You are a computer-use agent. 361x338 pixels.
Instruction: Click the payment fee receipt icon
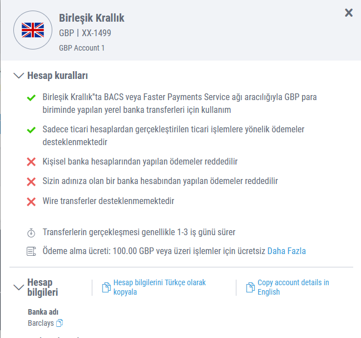[31, 251]
